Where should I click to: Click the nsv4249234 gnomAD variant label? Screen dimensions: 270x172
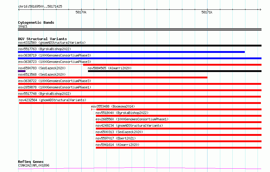point(129,126)
